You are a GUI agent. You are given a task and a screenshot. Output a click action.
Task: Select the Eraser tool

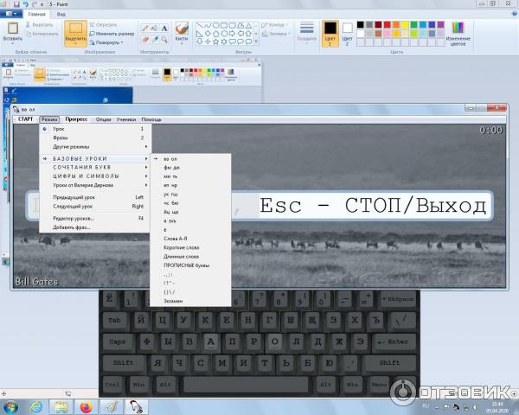click(144, 40)
